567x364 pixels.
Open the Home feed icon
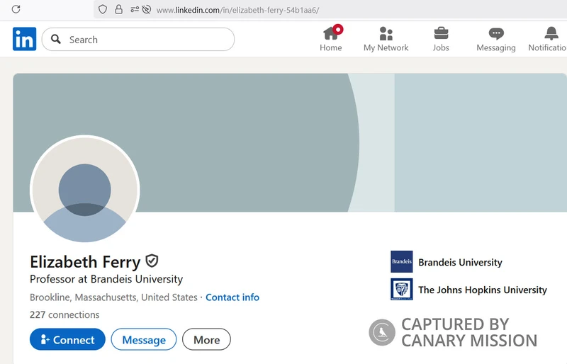pos(330,33)
